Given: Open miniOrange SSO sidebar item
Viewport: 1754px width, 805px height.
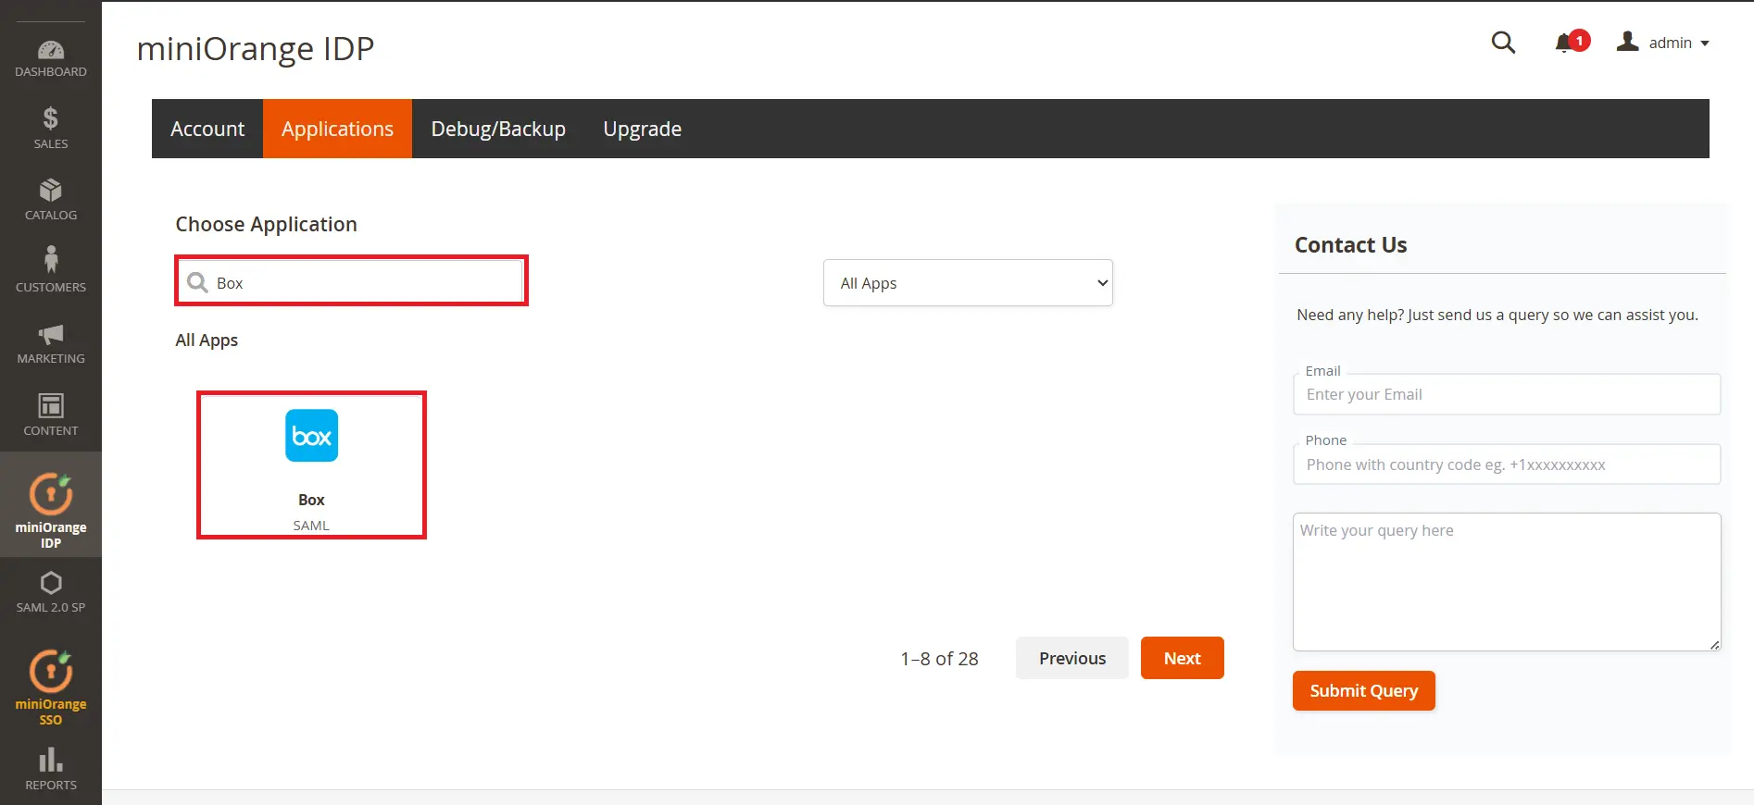Looking at the screenshot, I should point(51,686).
